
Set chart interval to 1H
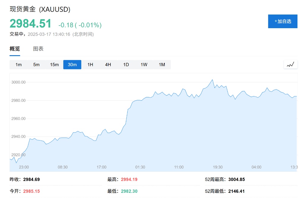click(x=90, y=65)
